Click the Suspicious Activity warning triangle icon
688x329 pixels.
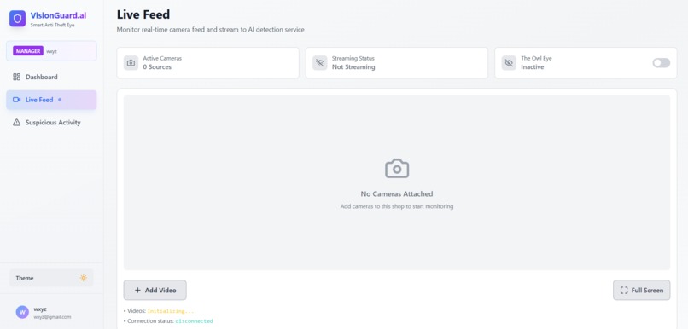[x=17, y=123]
